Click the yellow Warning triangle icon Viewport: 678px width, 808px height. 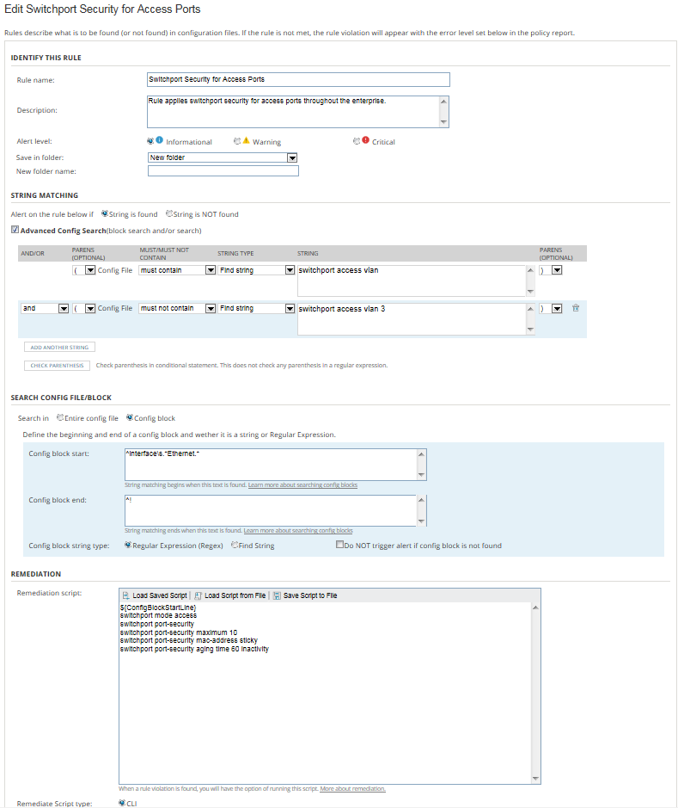coord(246,140)
